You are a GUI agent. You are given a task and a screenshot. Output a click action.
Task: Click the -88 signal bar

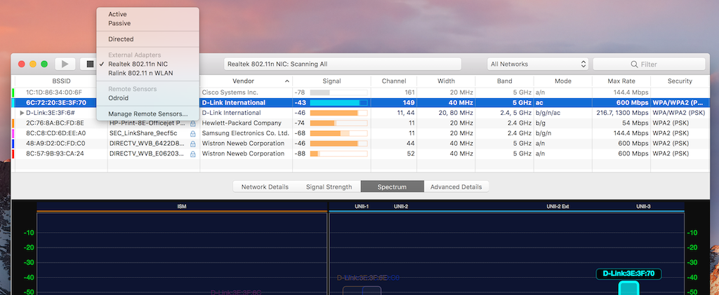click(x=339, y=153)
